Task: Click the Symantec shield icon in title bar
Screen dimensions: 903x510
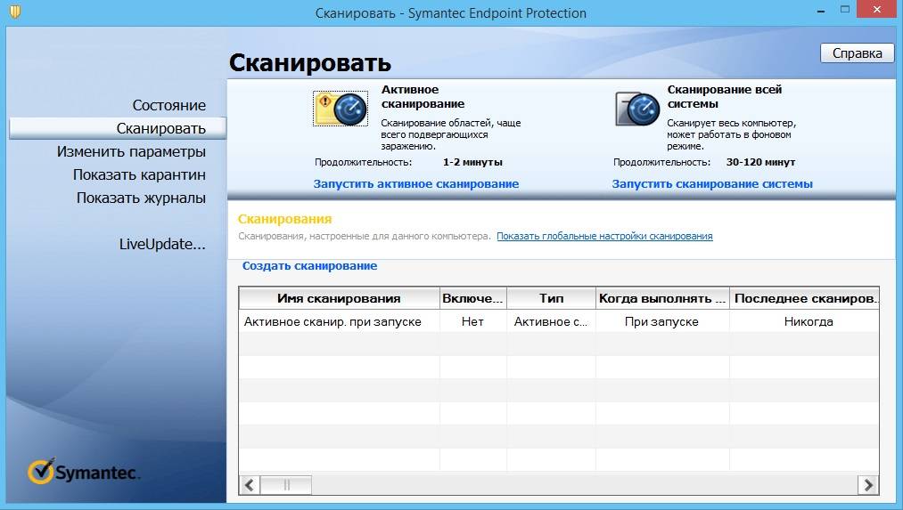Action: (15, 12)
